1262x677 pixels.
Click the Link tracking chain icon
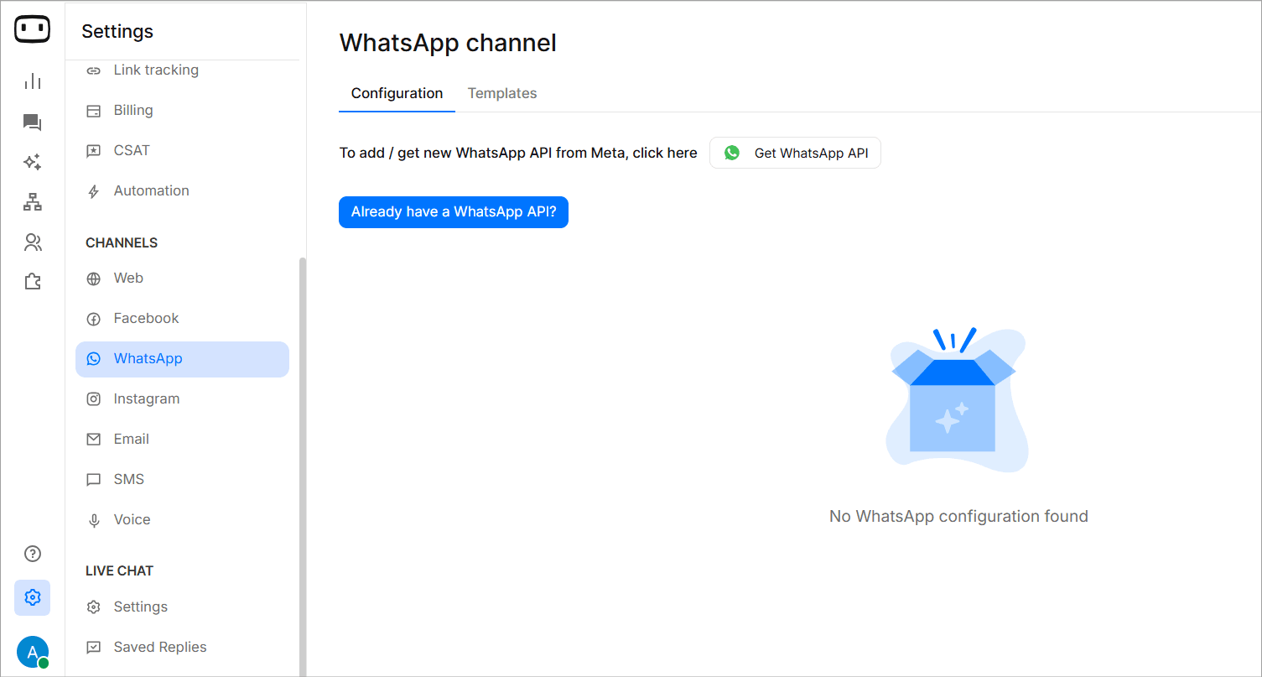(x=94, y=70)
